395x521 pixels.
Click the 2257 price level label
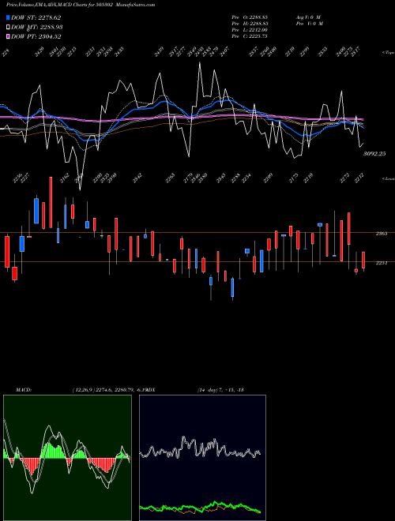[382, 263]
